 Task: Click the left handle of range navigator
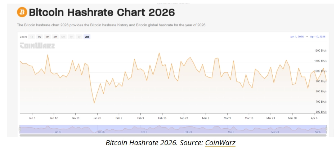click(x=20, y=129)
